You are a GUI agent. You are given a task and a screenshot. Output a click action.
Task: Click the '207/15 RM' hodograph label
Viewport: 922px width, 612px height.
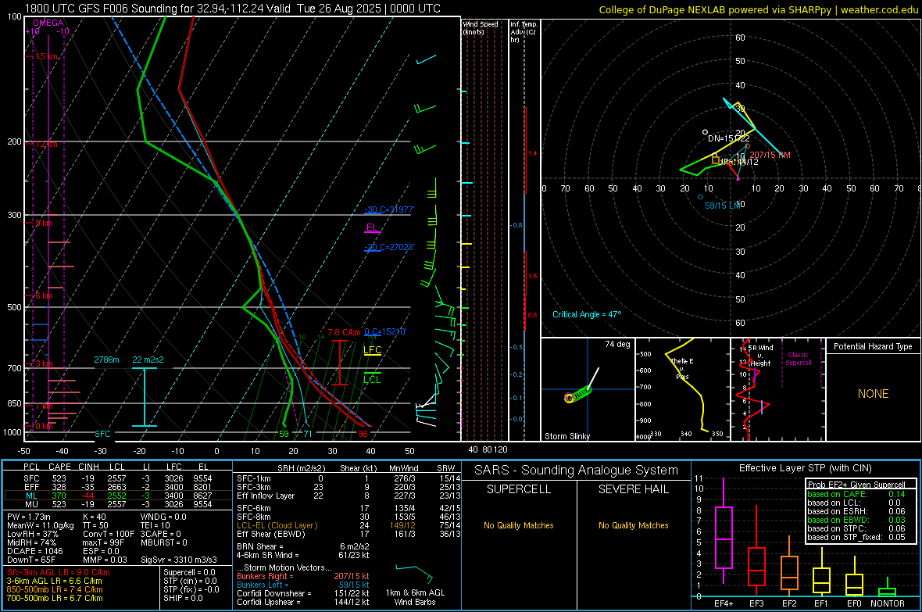(770, 155)
